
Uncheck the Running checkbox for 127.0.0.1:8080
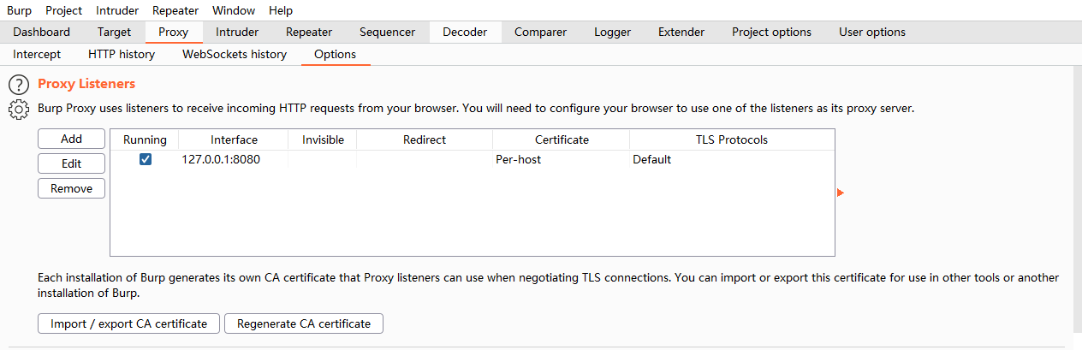146,159
